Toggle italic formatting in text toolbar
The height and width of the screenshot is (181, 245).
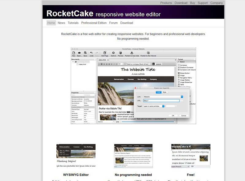tap(114, 64)
